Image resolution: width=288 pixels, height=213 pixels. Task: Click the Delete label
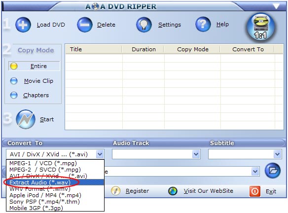click(x=106, y=25)
